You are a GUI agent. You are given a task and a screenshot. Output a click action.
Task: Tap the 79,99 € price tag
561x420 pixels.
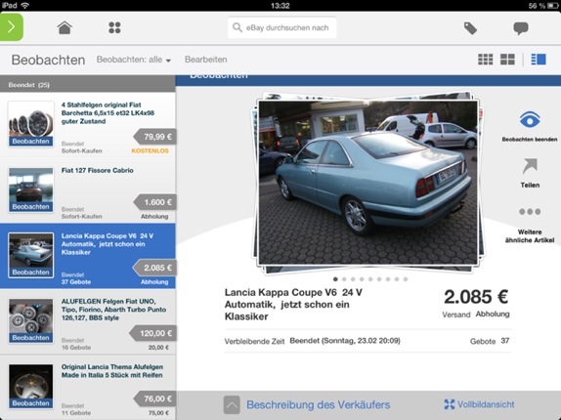pos(155,137)
